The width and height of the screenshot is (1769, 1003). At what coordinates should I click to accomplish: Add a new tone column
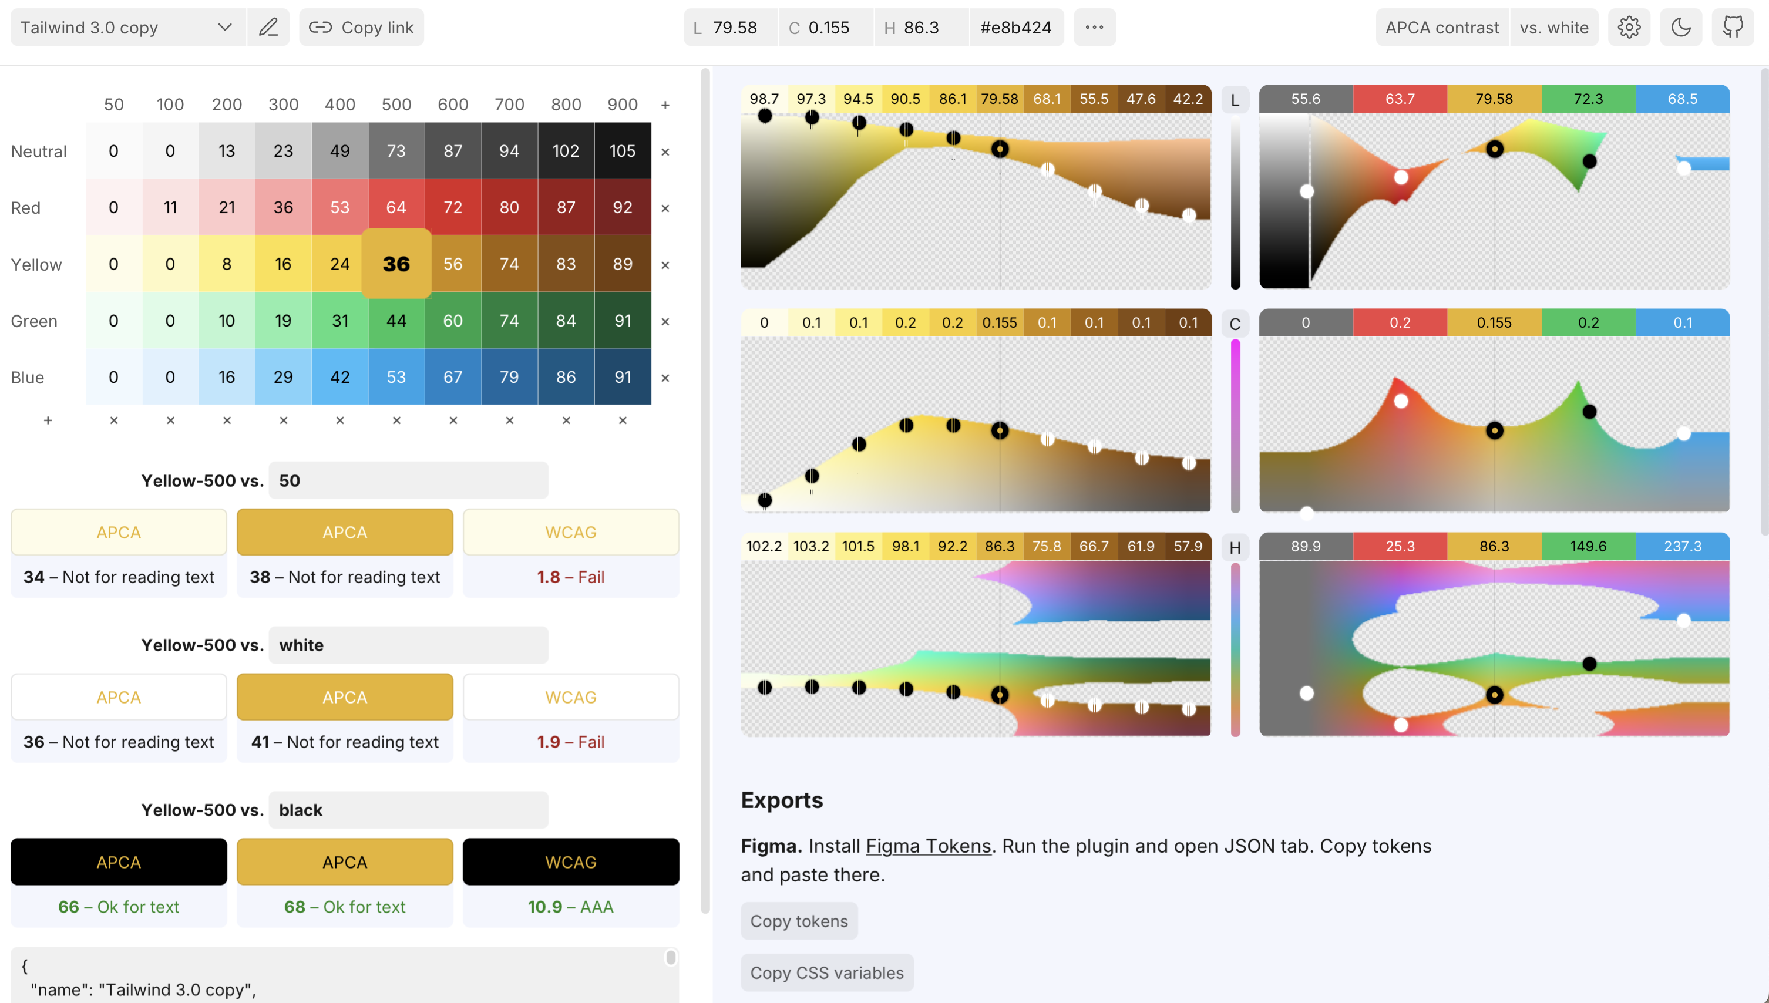point(665,105)
